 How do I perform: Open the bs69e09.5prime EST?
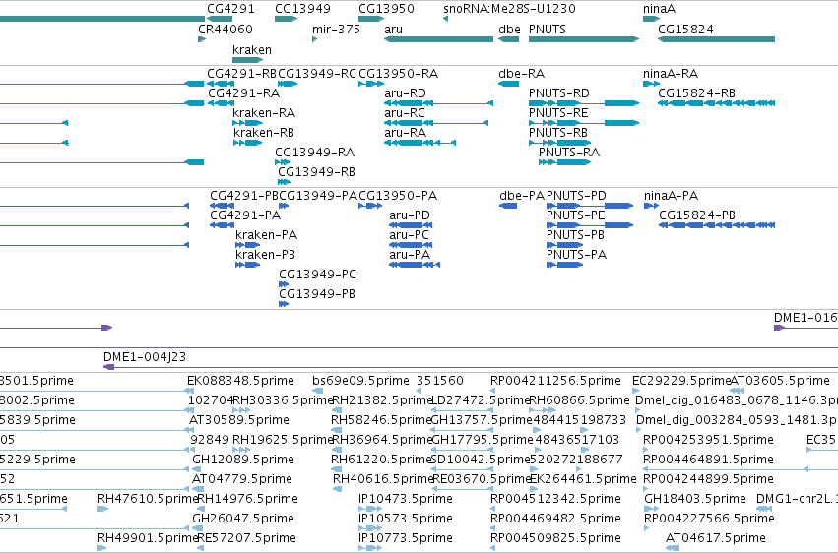pyautogui.click(x=317, y=391)
